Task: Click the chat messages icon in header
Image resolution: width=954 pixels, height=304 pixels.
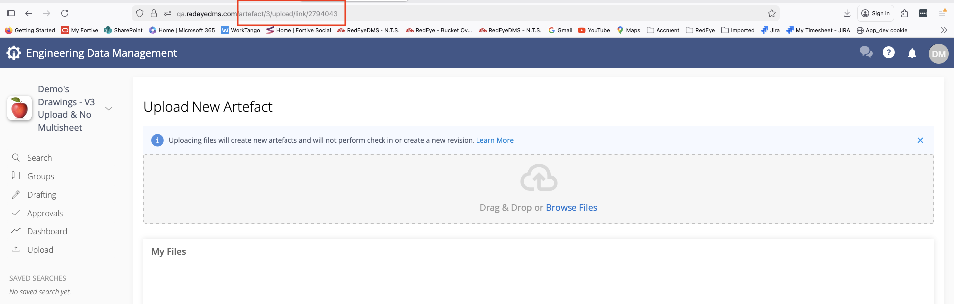Action: pyautogui.click(x=866, y=52)
